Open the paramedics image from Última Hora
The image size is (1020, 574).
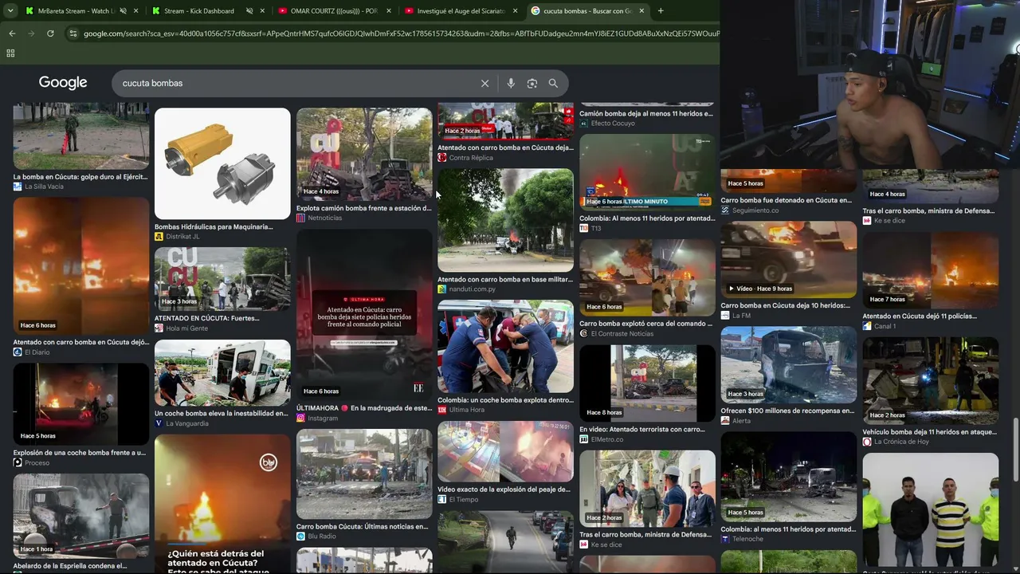505,347
